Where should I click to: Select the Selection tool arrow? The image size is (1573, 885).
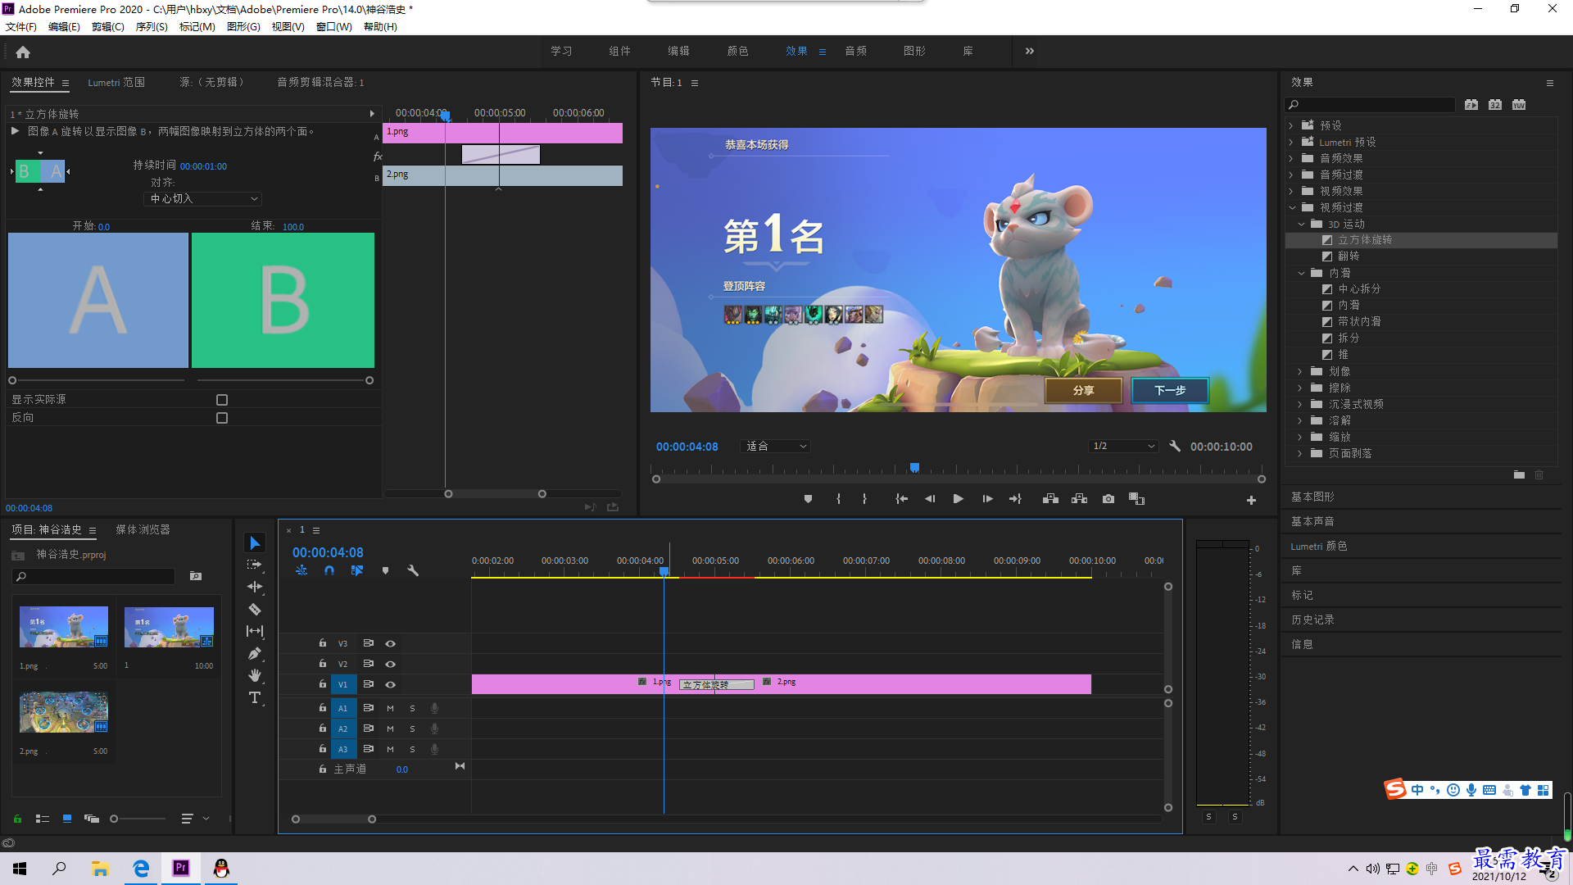[x=255, y=543]
